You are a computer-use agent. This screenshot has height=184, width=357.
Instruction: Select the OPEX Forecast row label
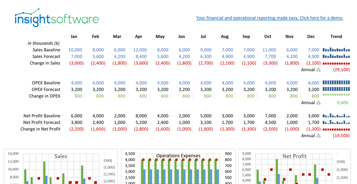point(46,90)
